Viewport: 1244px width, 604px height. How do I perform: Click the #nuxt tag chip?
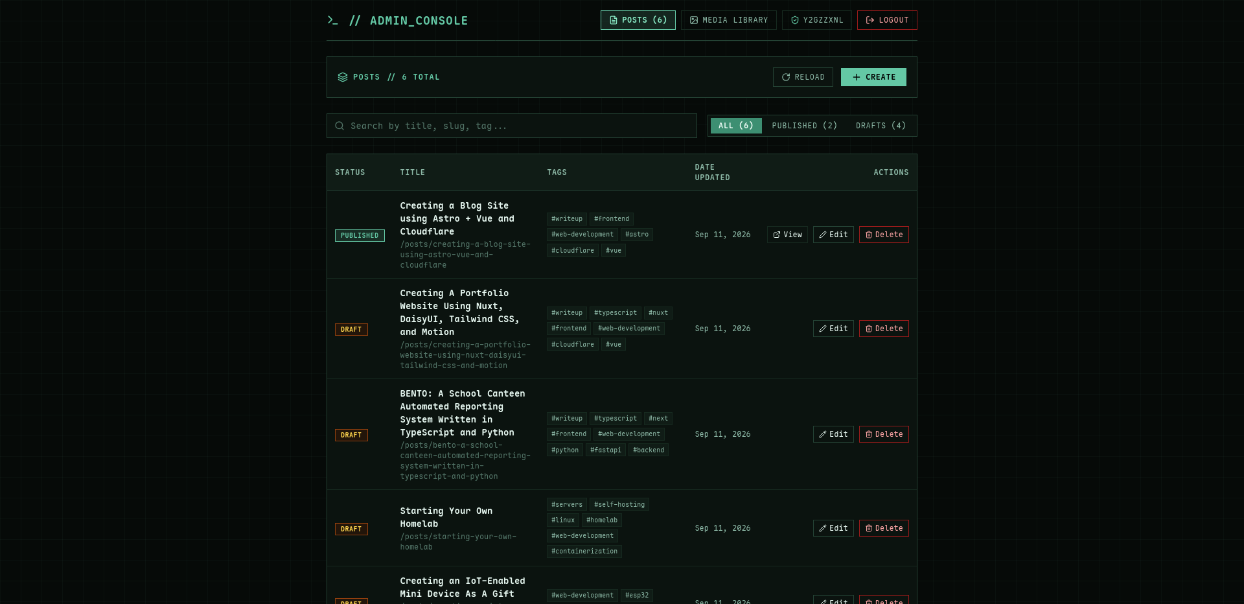click(658, 313)
